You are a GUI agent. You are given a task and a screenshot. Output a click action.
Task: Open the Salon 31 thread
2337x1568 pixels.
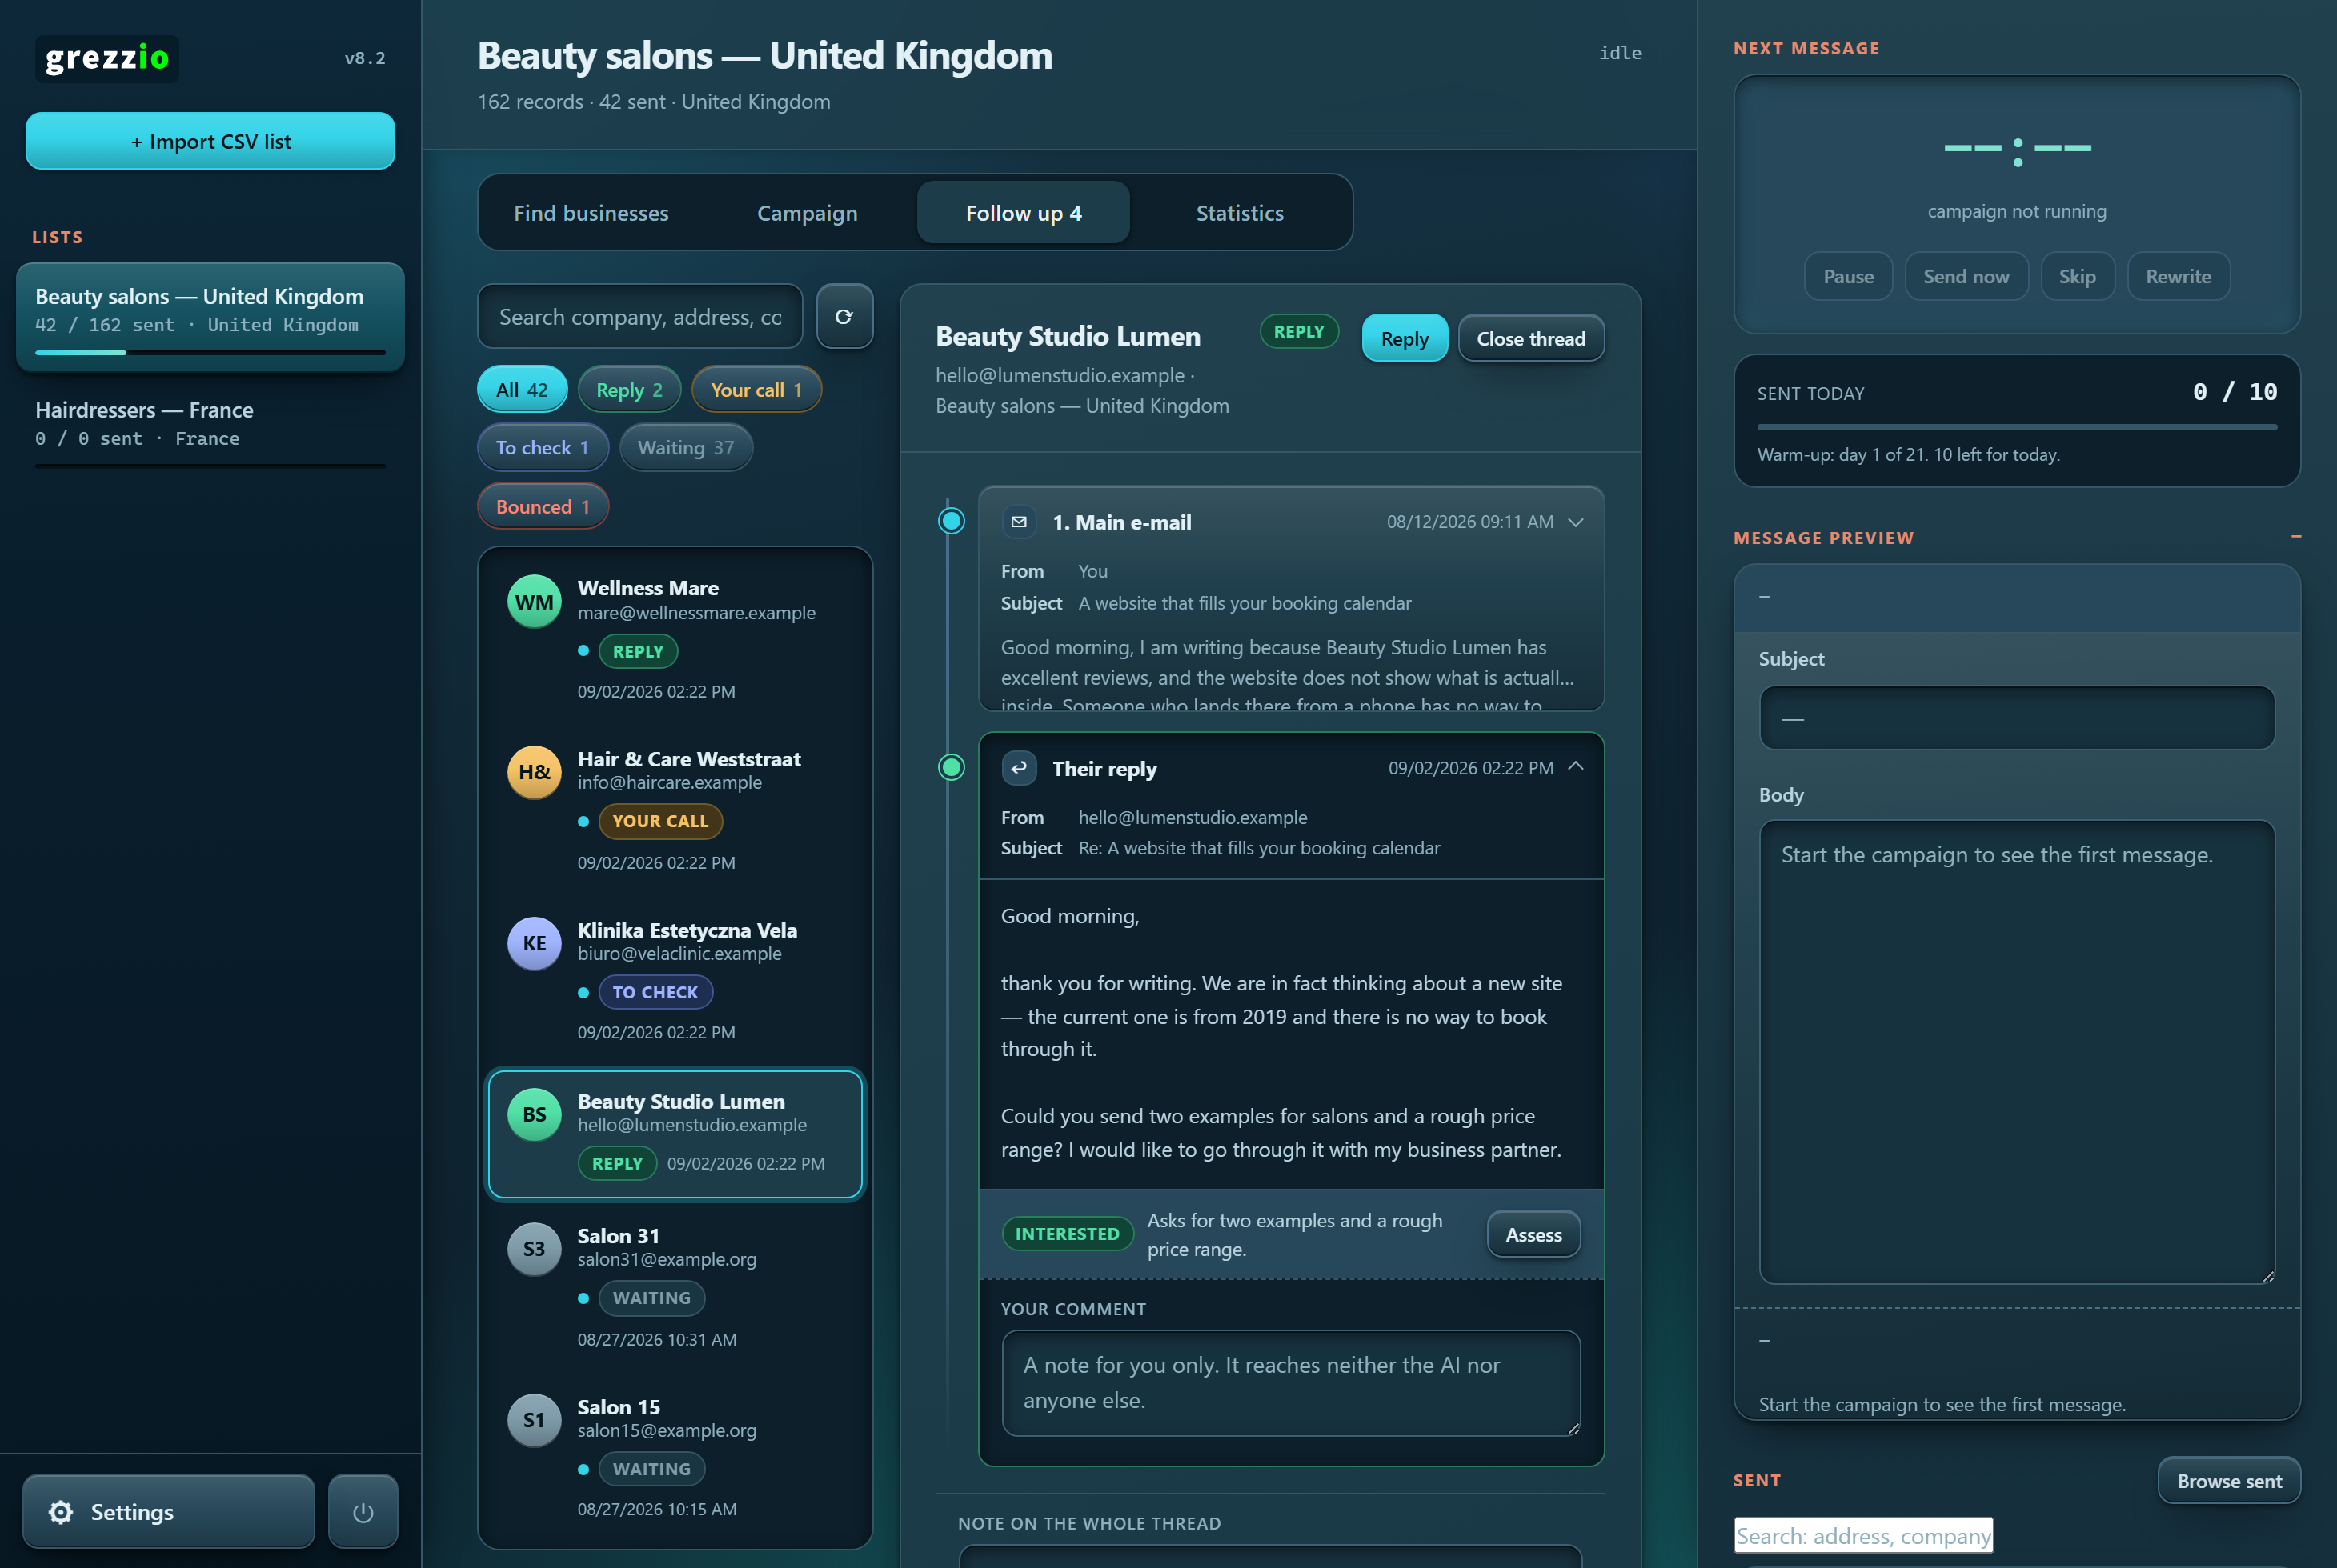coord(675,1286)
